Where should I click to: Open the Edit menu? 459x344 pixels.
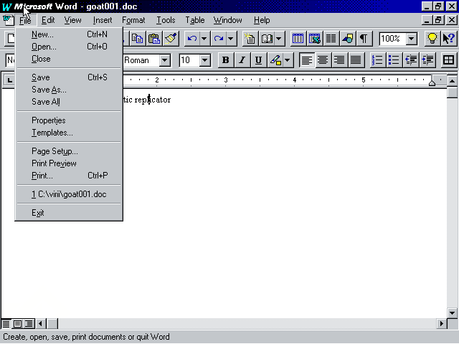click(x=48, y=20)
